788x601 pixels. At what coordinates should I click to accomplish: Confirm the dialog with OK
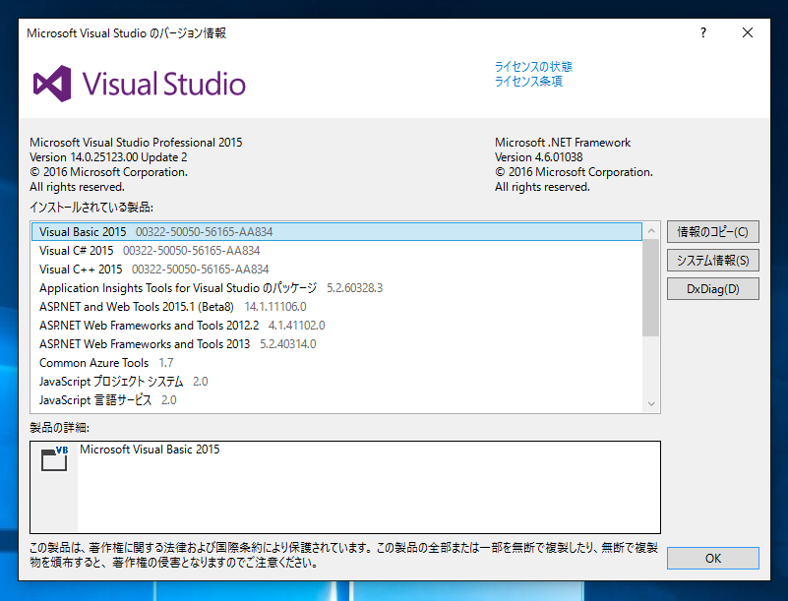[x=712, y=558]
